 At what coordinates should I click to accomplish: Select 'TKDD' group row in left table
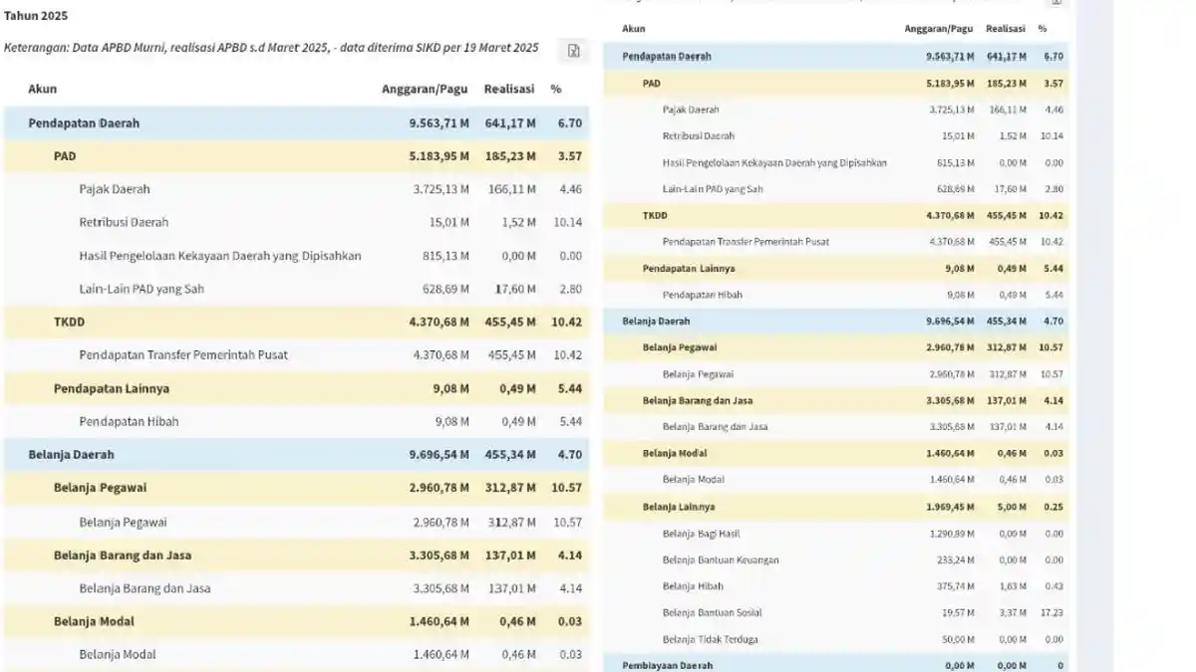296,322
